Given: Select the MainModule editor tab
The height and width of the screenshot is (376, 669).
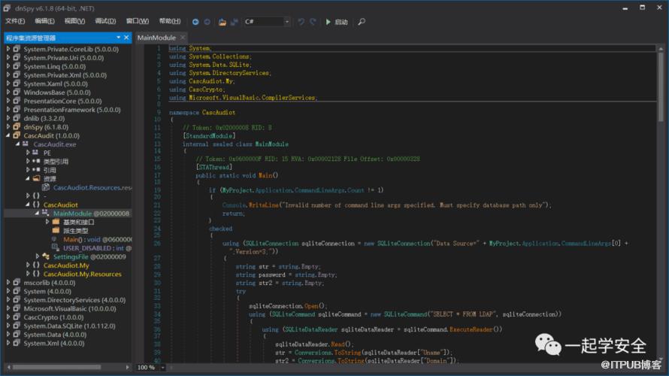Looking at the screenshot, I should (x=156, y=38).
